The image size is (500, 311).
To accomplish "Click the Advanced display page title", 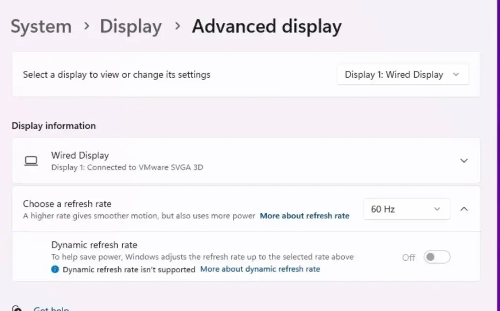I will tap(267, 26).
